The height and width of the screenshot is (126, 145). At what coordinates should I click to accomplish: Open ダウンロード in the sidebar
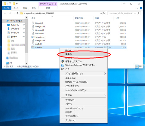[x=15, y=29]
